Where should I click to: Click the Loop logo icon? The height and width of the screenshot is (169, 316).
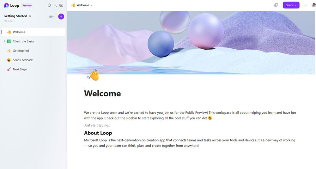[x=6, y=5]
